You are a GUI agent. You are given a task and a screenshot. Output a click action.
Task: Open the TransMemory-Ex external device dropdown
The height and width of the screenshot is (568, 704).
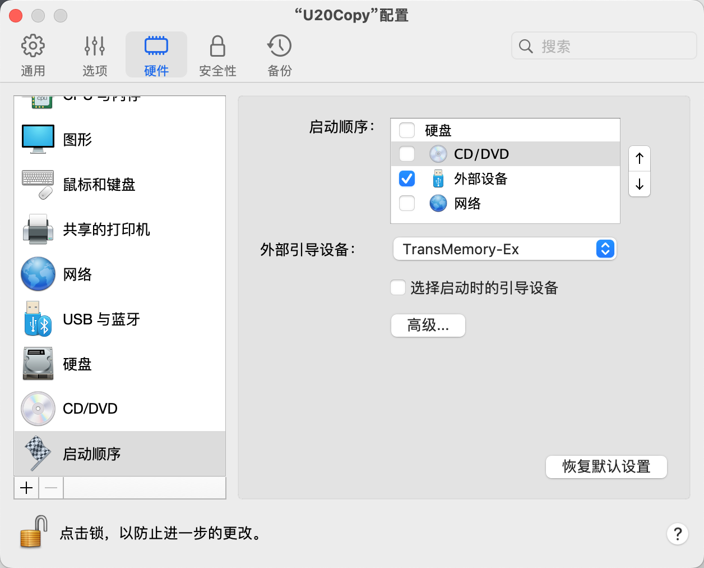pyautogui.click(x=504, y=249)
